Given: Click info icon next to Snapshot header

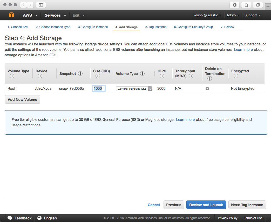Looking at the screenshot, I should pyautogui.click(x=80, y=74).
